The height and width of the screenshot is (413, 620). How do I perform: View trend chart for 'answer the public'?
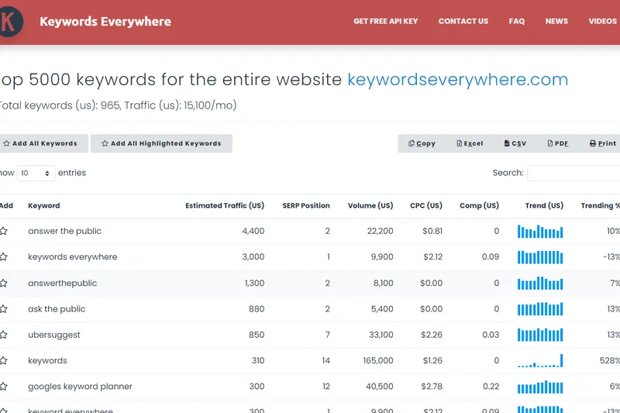[x=540, y=231]
